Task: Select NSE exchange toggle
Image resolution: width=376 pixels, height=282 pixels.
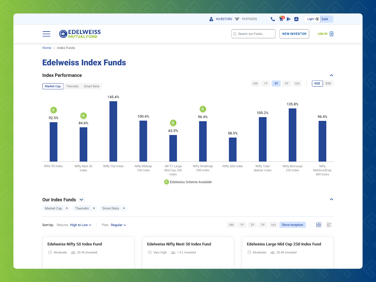Action: pyautogui.click(x=317, y=84)
